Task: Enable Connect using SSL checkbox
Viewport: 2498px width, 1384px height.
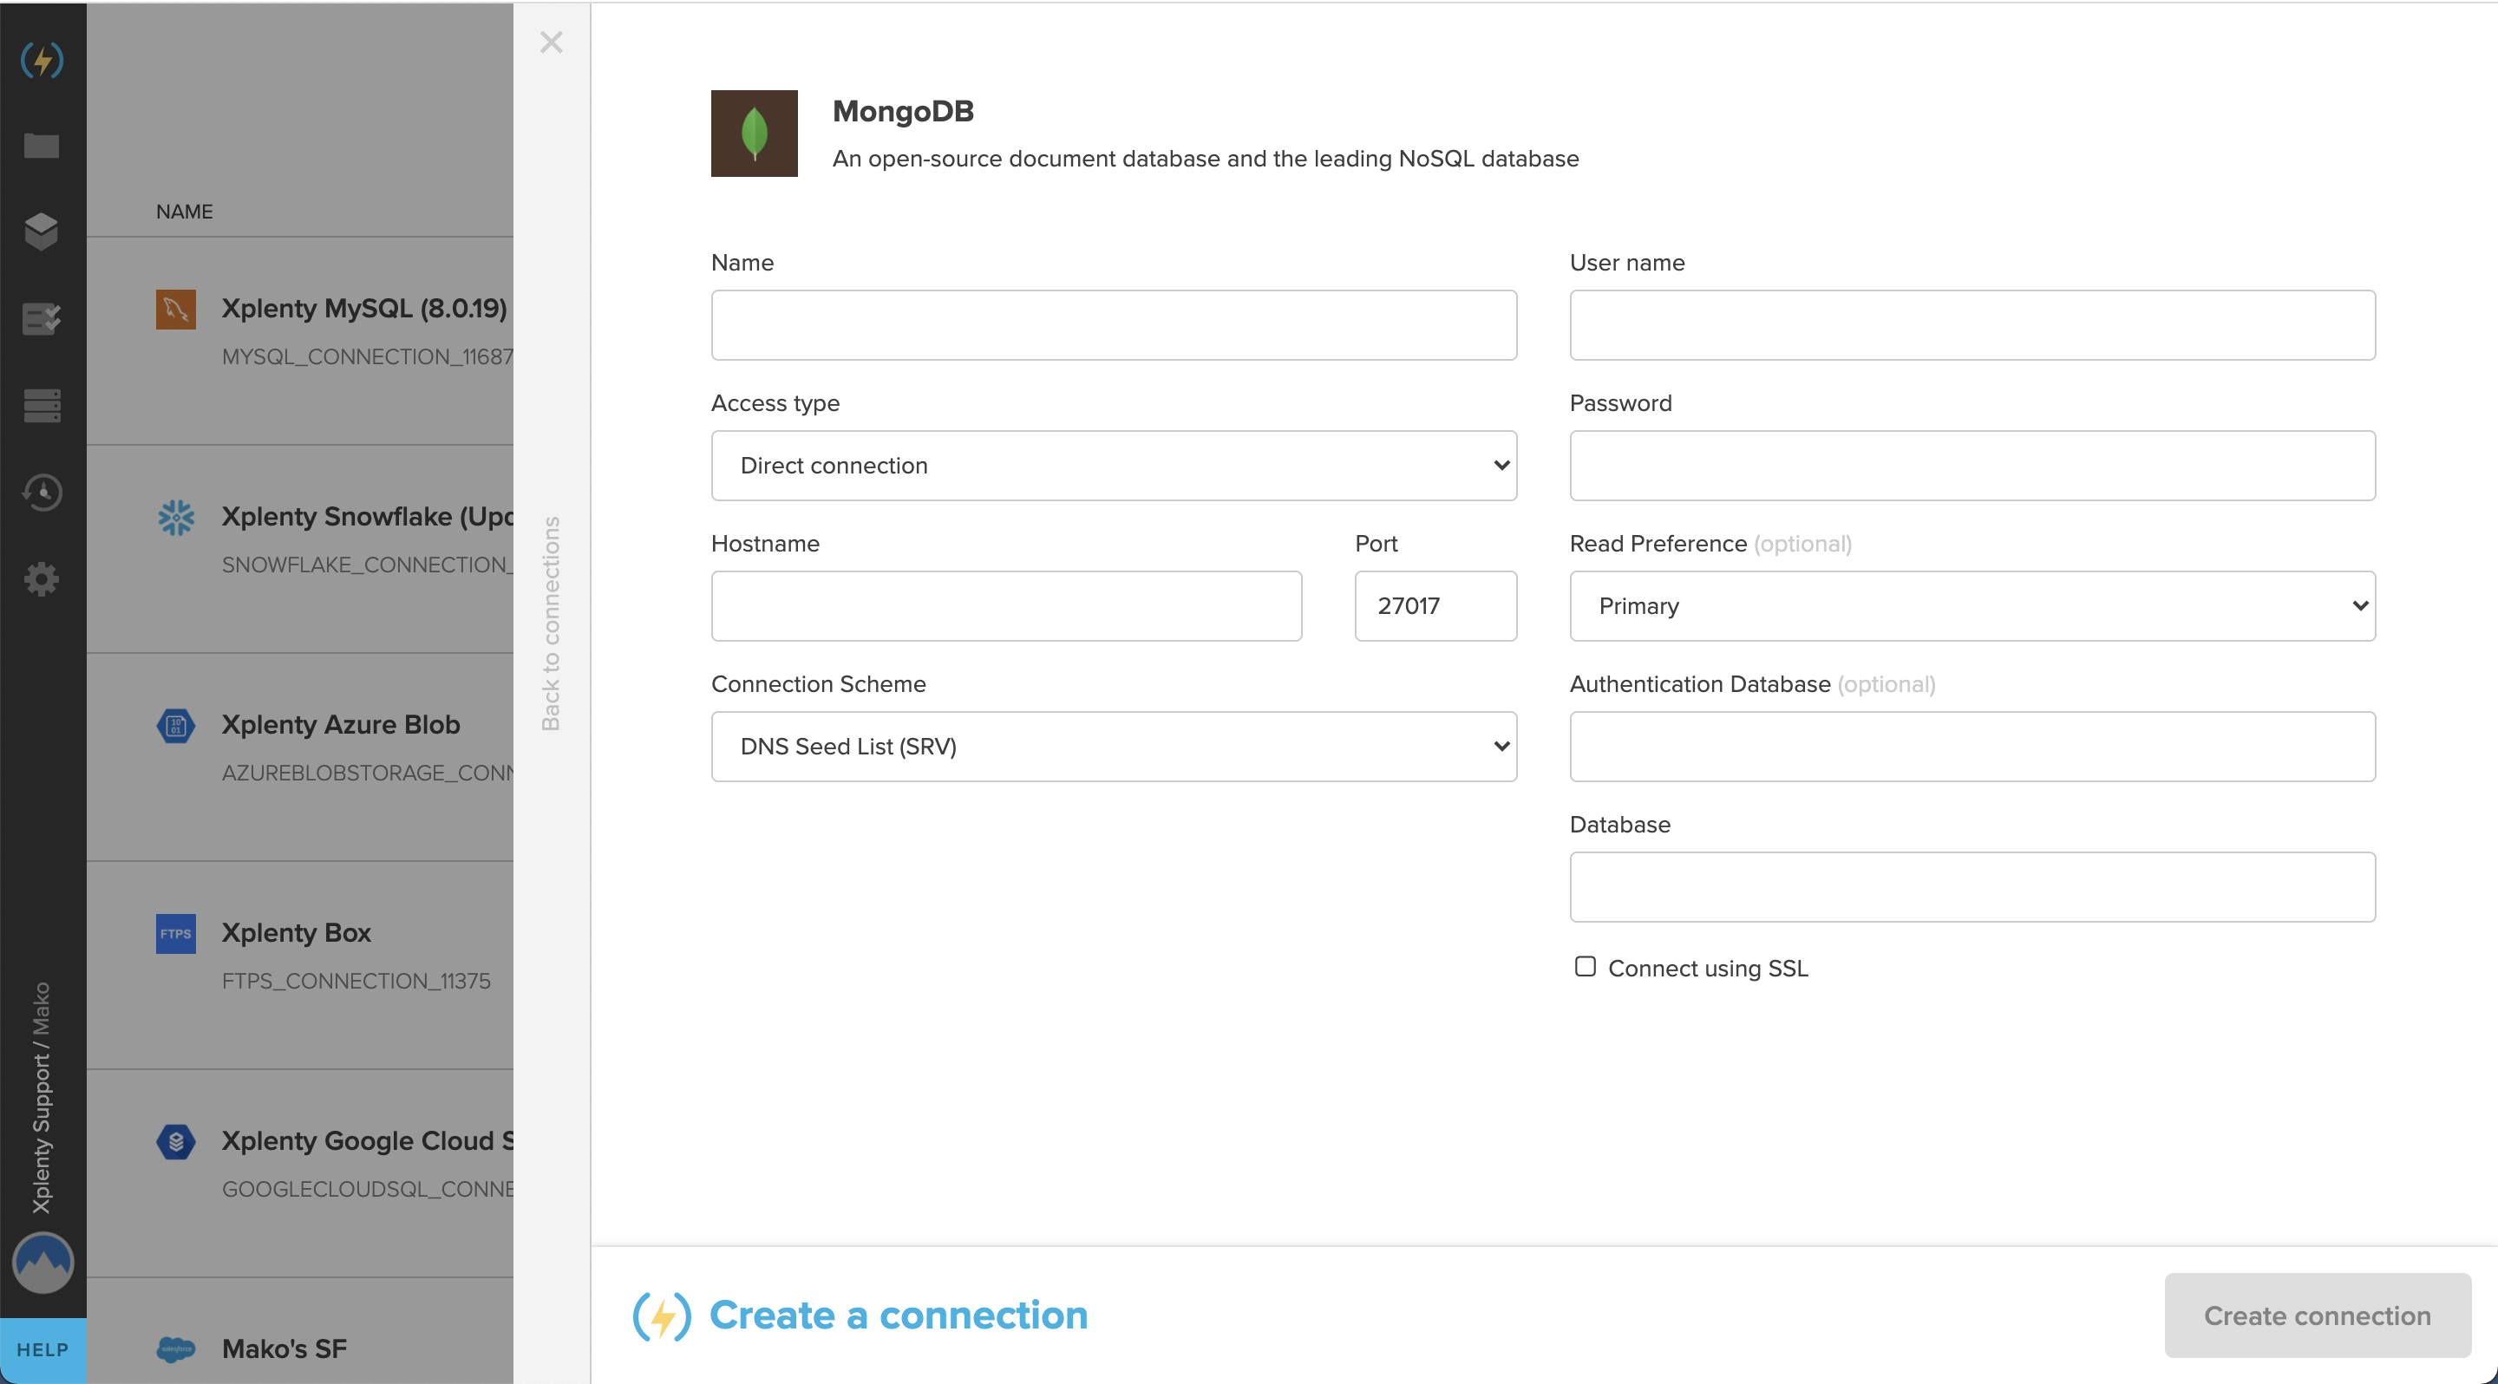Action: (x=1585, y=966)
